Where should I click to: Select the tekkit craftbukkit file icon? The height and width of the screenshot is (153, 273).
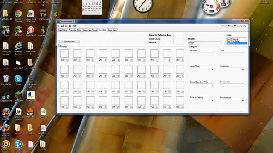[x=43, y=130]
